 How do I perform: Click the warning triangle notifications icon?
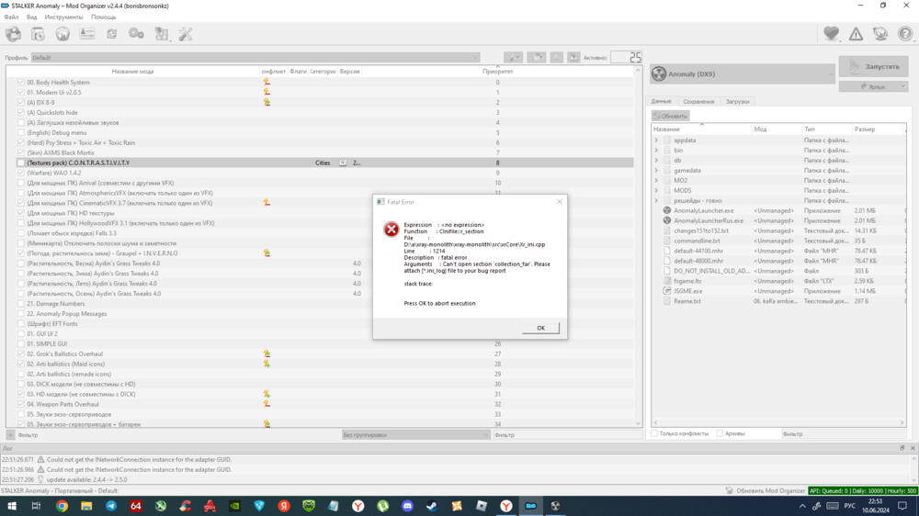pos(856,34)
